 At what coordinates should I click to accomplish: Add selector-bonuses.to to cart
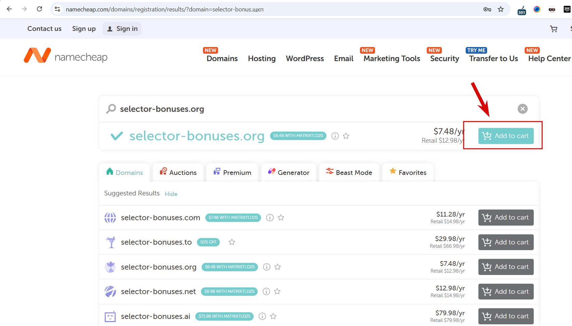[x=506, y=242]
